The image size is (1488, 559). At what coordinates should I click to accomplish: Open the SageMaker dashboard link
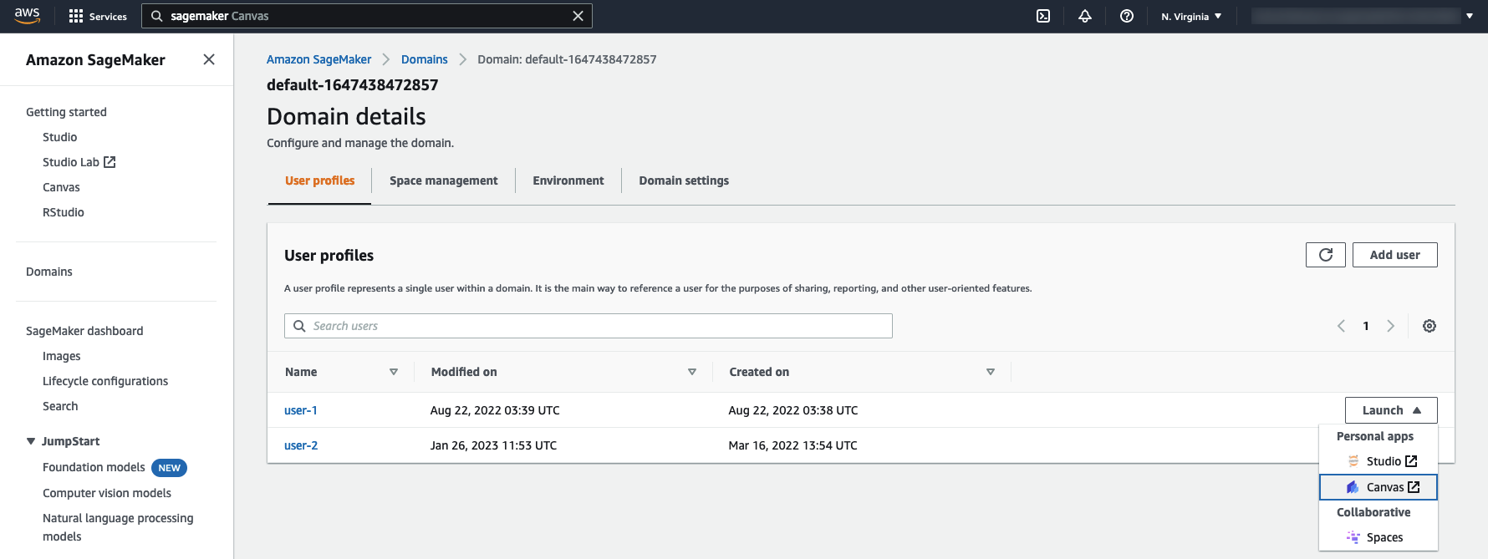point(84,331)
